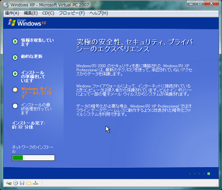Click the paragraph starting Windows(R) 2000

[134, 70]
